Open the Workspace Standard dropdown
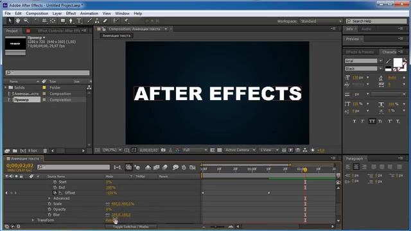Image resolution: width=411 pixels, height=231 pixels. pyautogui.click(x=321, y=21)
